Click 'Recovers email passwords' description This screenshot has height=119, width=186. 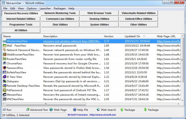pos(60,45)
